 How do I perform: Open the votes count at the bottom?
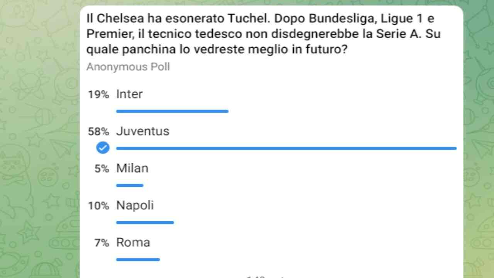[264, 276]
